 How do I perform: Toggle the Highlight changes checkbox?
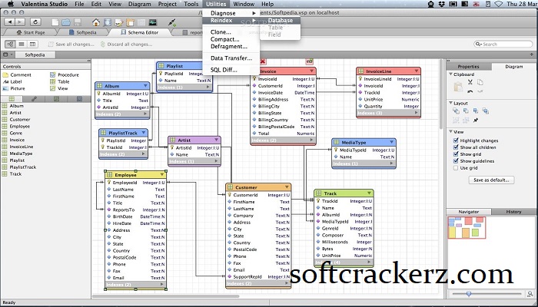456,140
